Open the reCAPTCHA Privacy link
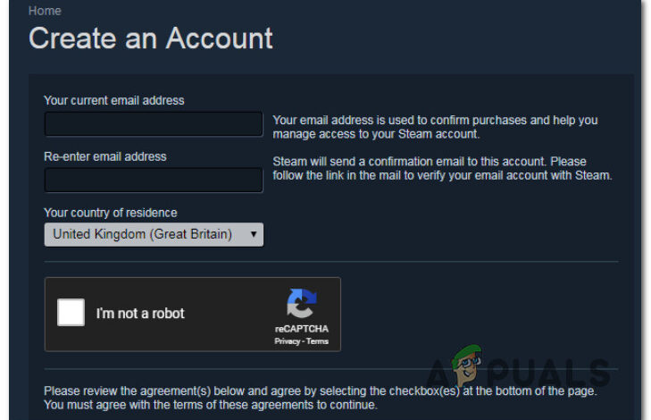Viewport: 651px width, 420px height. (x=287, y=341)
